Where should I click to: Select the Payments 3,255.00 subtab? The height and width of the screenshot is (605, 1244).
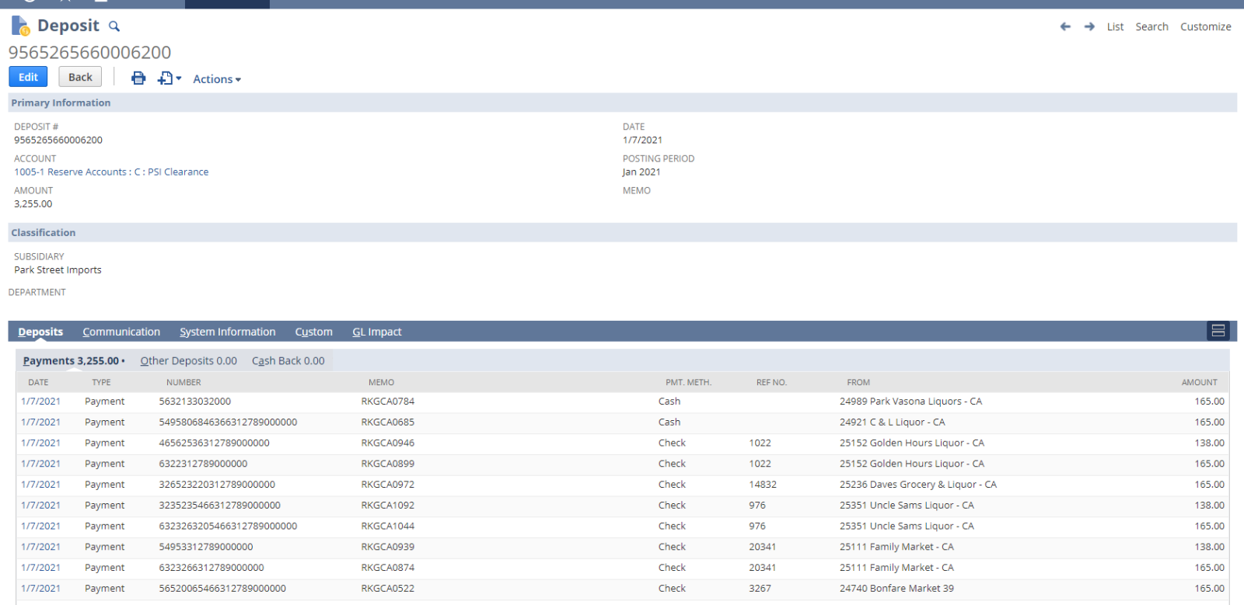(x=74, y=360)
